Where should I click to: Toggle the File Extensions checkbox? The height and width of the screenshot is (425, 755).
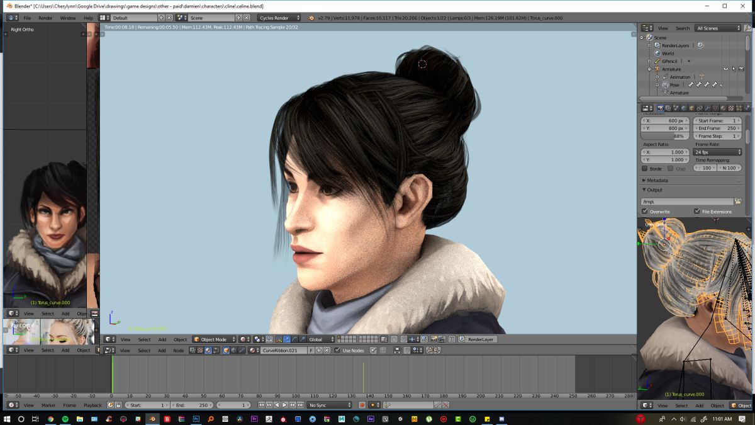696,212
